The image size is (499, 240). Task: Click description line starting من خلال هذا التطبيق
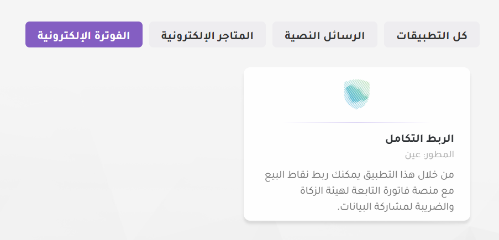click(x=359, y=175)
